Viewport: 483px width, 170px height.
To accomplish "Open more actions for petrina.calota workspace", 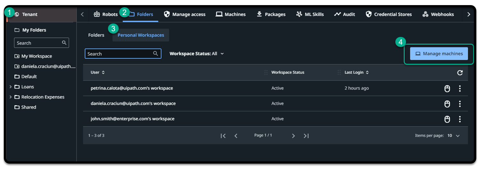I will (x=460, y=88).
